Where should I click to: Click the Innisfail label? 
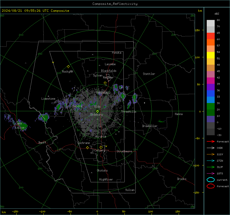(x=103, y=93)
